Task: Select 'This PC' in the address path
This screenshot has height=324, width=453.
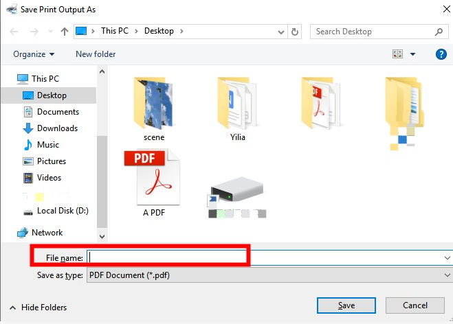Action: click(x=114, y=31)
